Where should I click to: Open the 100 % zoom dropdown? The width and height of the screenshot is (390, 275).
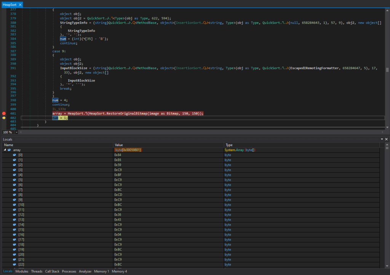[17, 132]
